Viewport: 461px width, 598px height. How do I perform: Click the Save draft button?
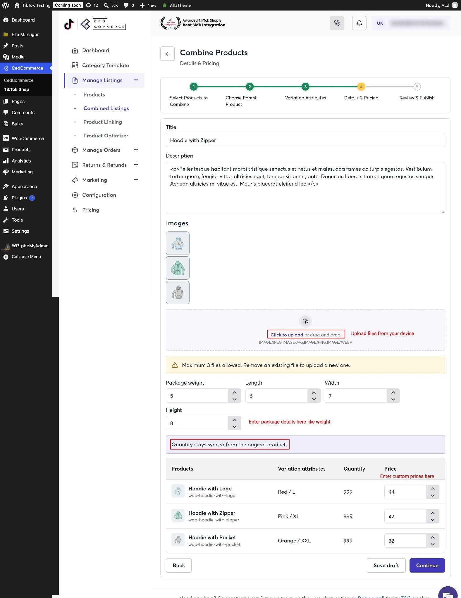click(386, 565)
